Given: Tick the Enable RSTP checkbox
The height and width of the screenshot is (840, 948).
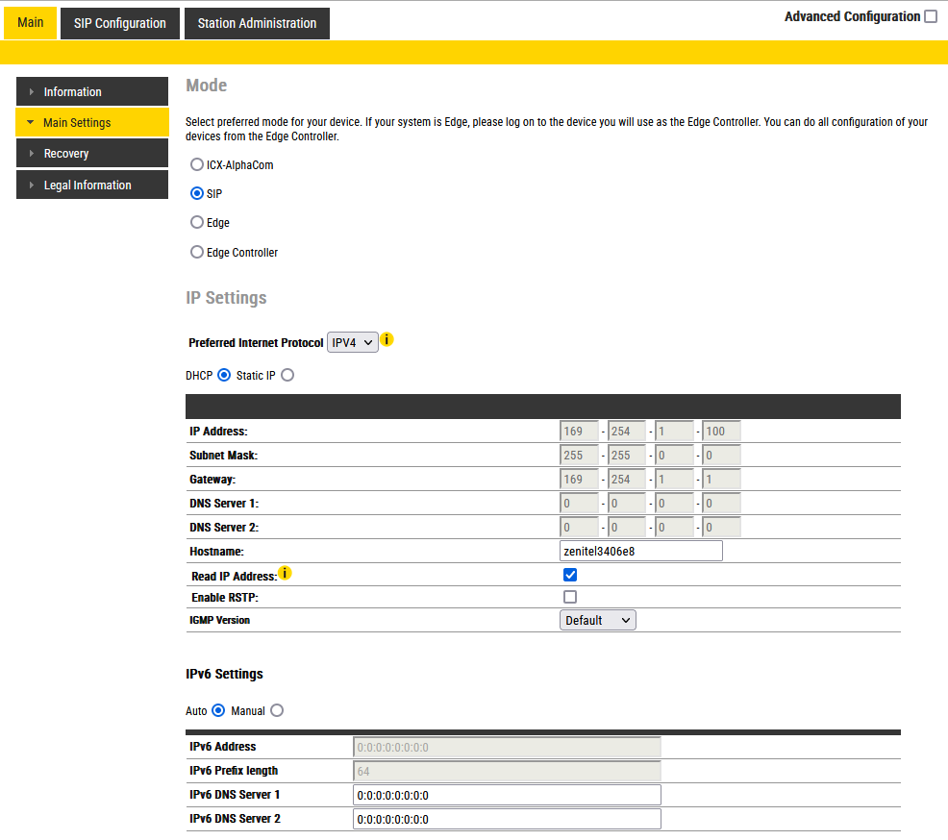Looking at the screenshot, I should click(x=570, y=597).
